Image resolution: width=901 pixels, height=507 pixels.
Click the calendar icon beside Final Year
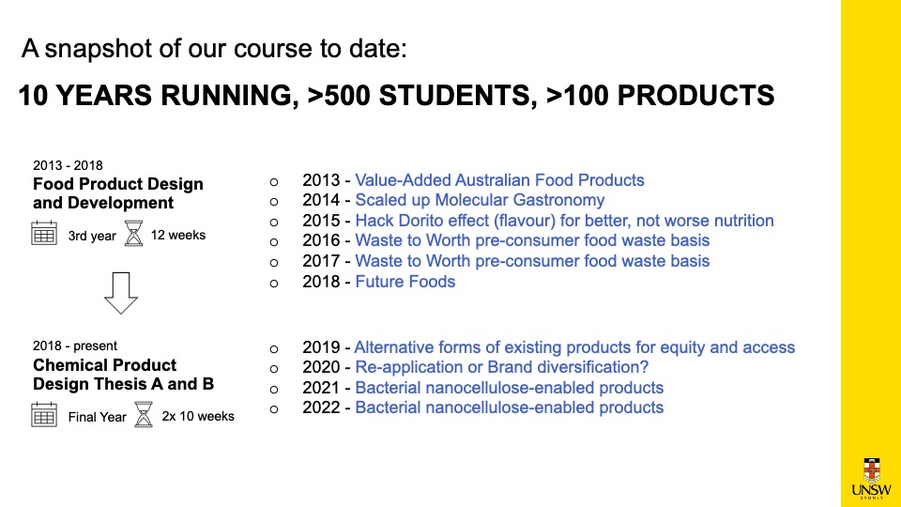point(44,414)
